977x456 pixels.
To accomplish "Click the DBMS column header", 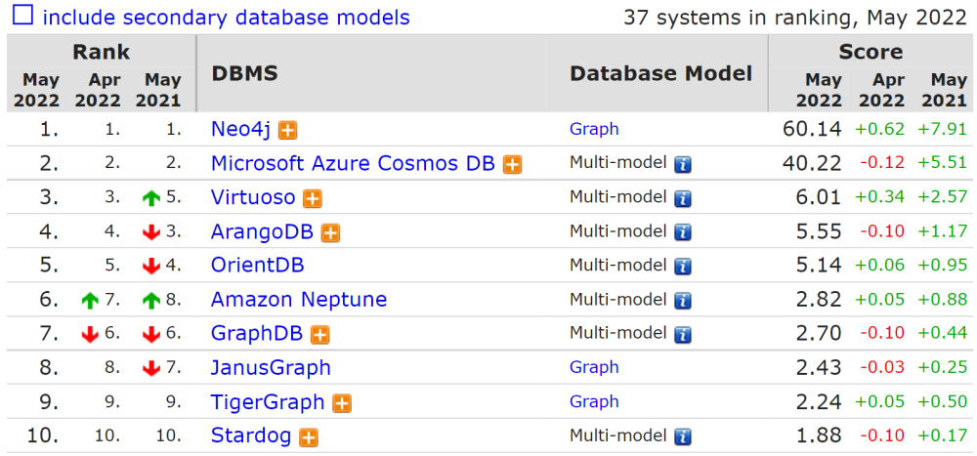I will [x=244, y=74].
